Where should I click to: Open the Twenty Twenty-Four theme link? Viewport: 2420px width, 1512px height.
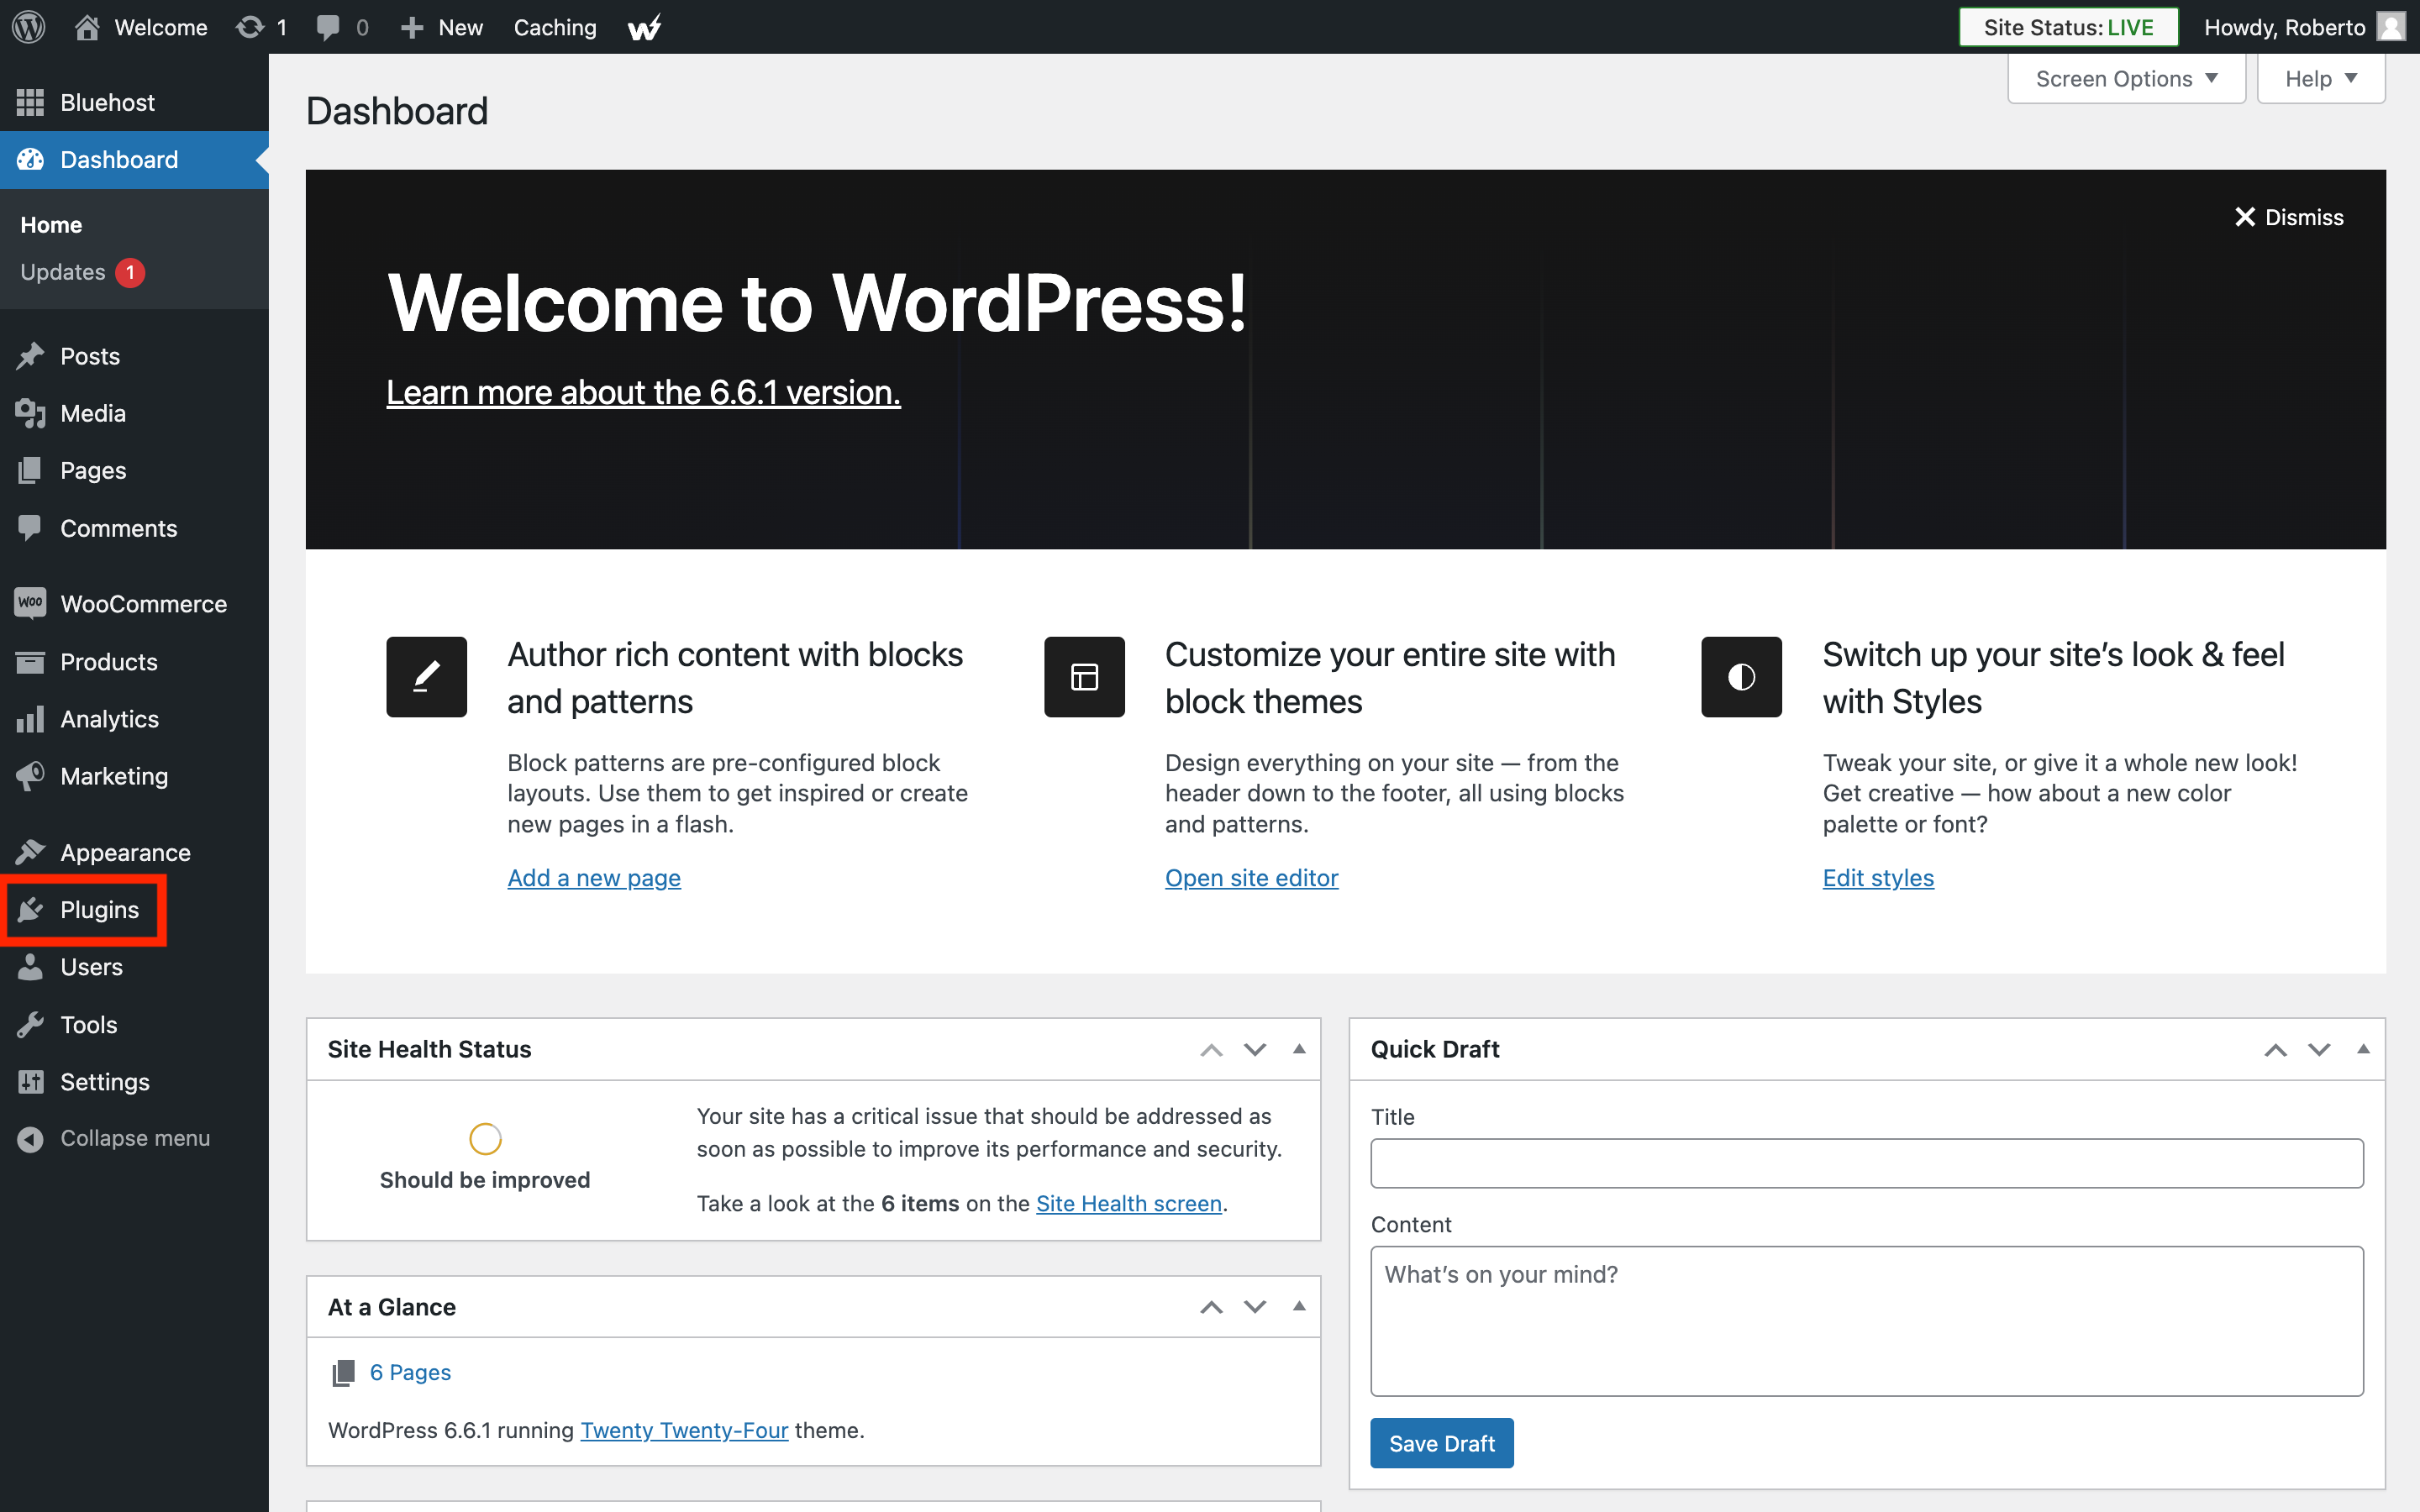[x=684, y=1431]
